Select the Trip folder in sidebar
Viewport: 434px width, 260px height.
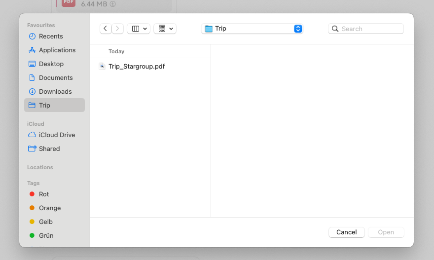coord(44,105)
